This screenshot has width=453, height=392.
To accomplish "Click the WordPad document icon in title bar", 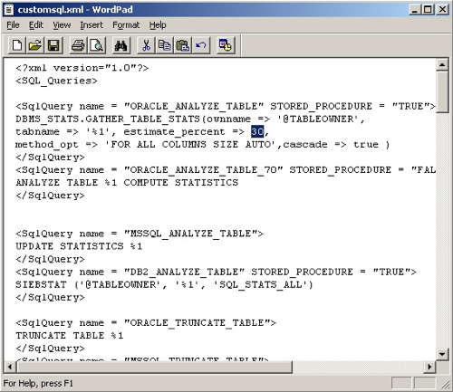I will (x=9, y=10).
